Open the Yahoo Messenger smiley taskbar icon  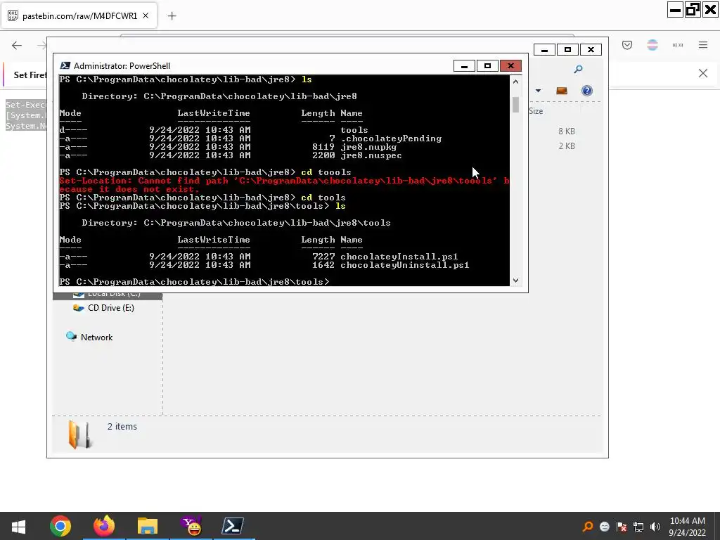[x=191, y=526]
